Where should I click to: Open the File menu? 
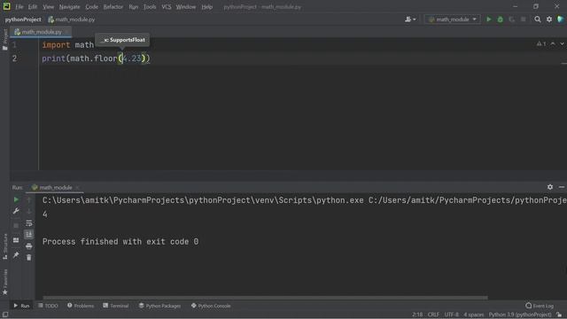tap(19, 7)
